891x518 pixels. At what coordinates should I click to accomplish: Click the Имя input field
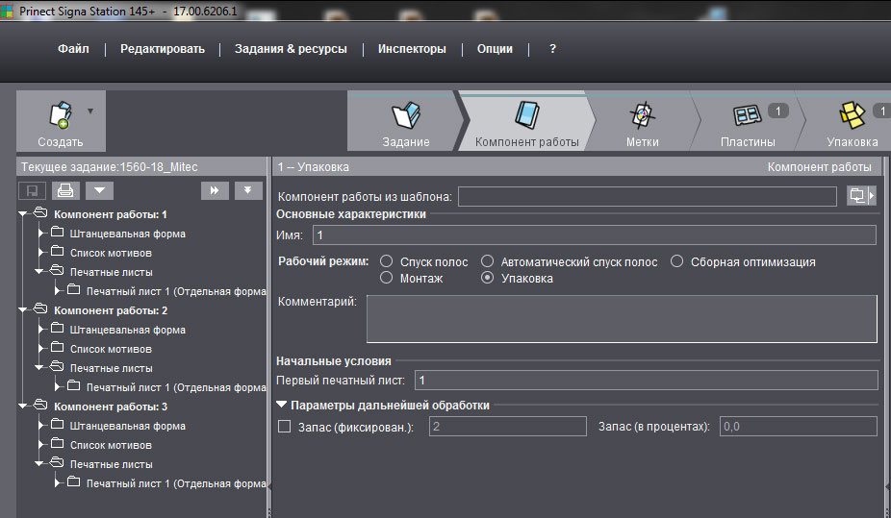click(593, 235)
